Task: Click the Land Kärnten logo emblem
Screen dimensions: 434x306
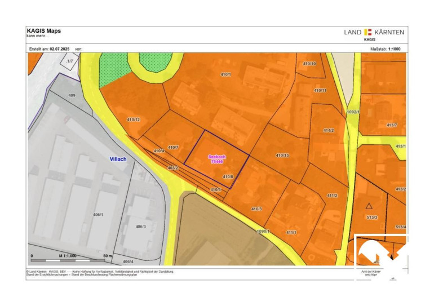Action: pyautogui.click(x=368, y=32)
